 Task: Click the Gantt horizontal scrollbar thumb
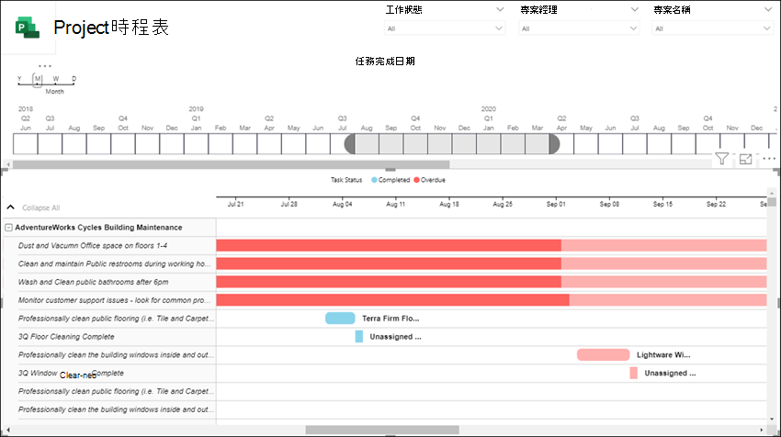[x=382, y=430]
